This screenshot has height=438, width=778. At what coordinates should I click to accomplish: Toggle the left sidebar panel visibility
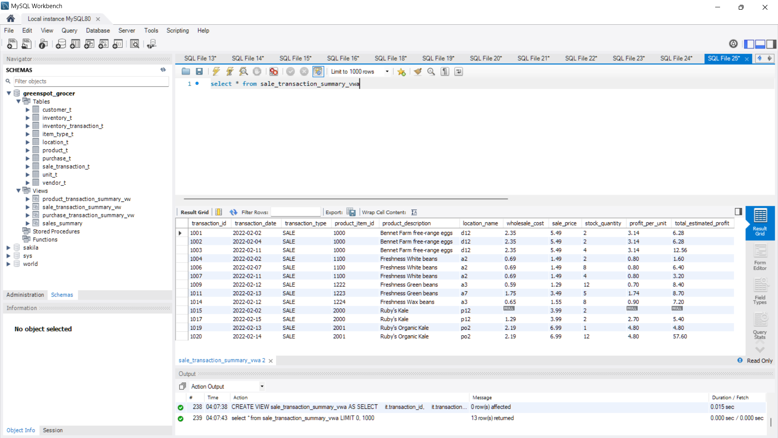749,44
